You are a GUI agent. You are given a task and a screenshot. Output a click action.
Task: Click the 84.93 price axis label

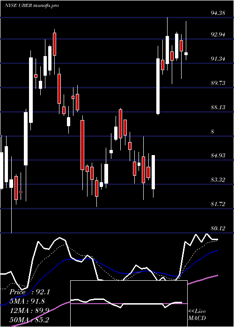point(218,156)
